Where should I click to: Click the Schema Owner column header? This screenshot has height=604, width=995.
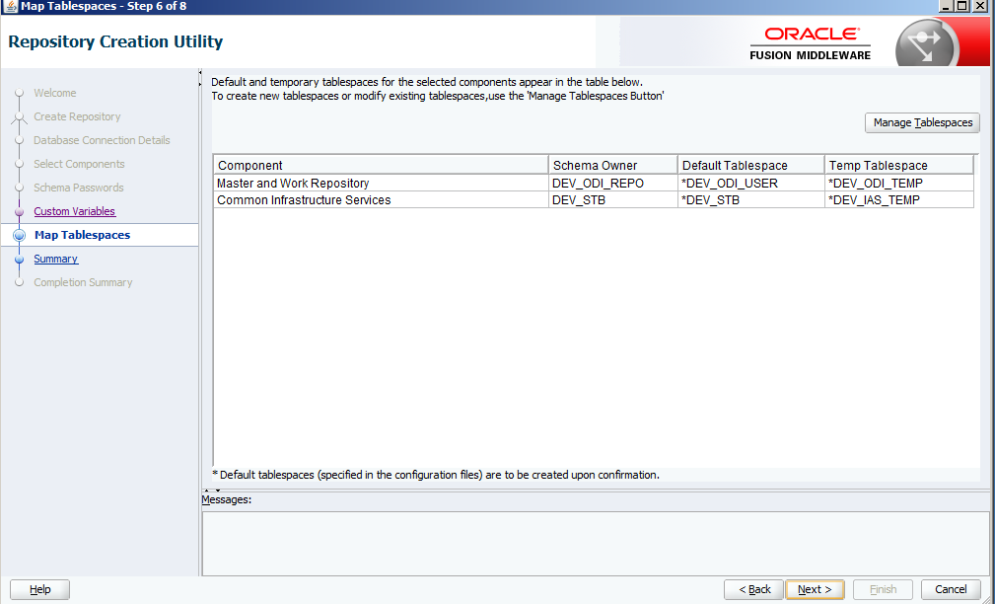pos(612,165)
